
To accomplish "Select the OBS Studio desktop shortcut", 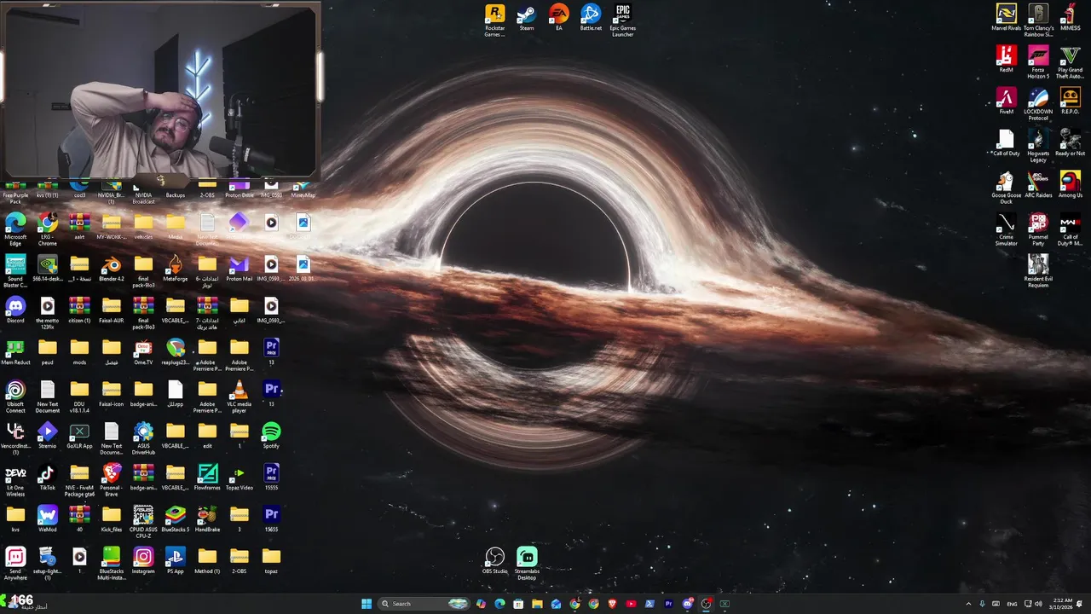I will pos(494,560).
